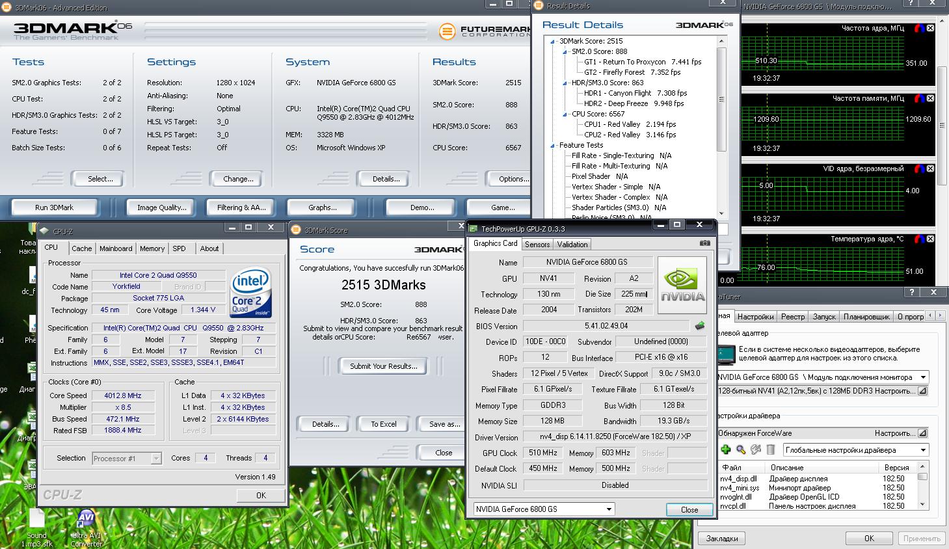The width and height of the screenshot is (949, 549).
Task: Click the monitor adapter icon in RivaTuner
Action: (x=726, y=354)
